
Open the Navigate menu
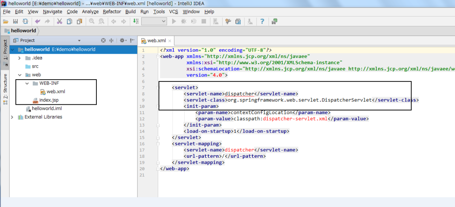pos(52,12)
